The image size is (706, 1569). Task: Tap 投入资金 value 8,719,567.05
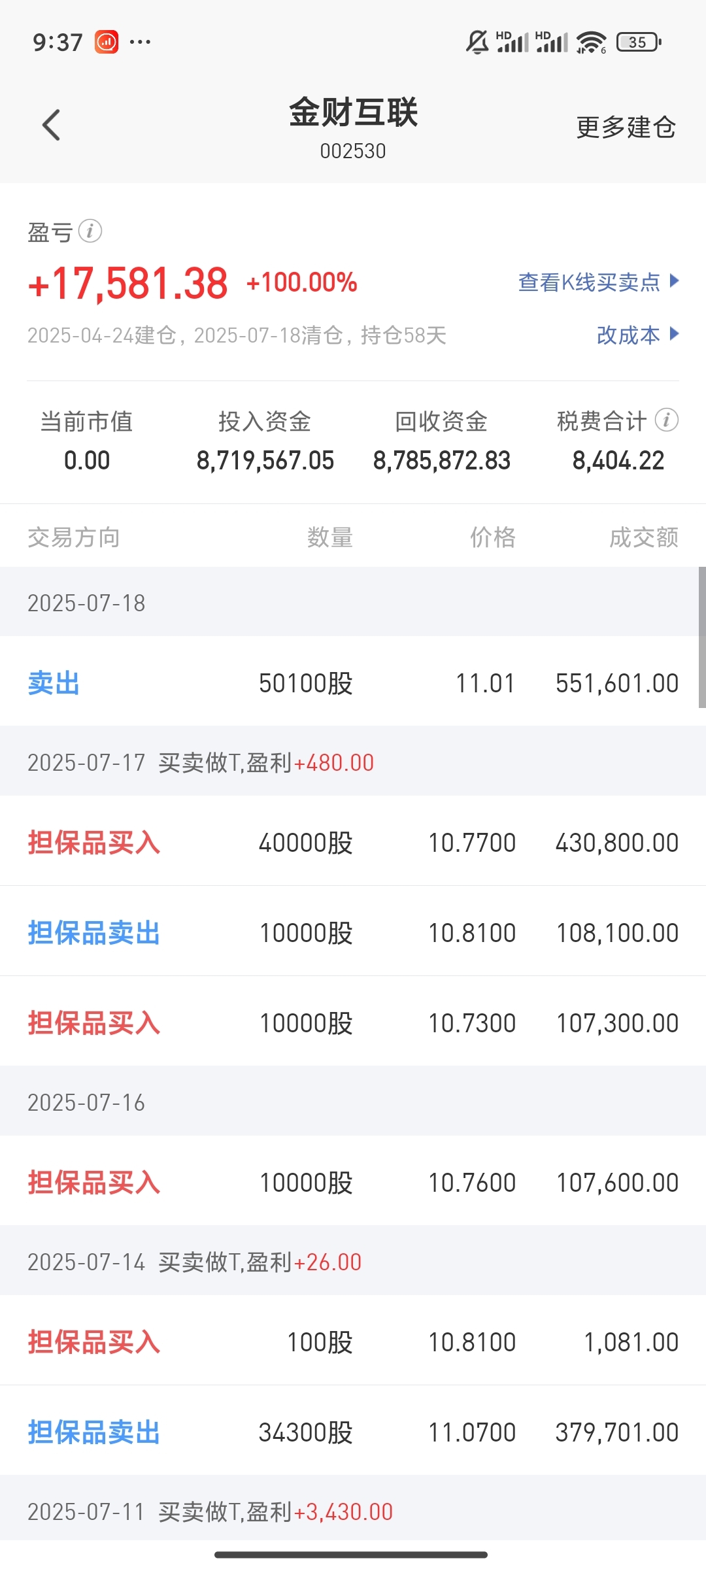(x=265, y=460)
